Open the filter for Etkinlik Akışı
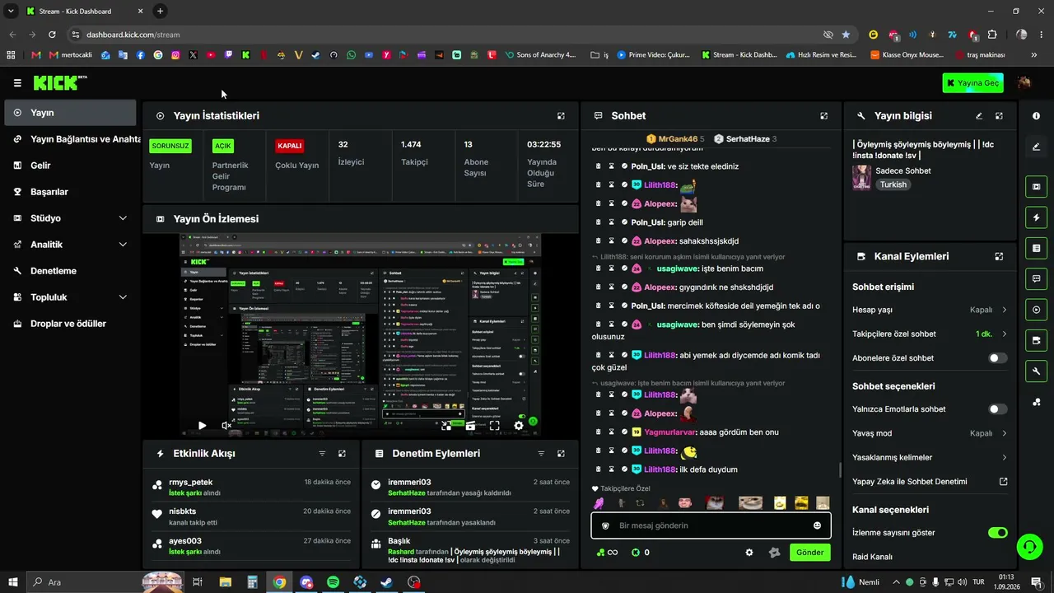The height and width of the screenshot is (593, 1054). click(x=322, y=454)
